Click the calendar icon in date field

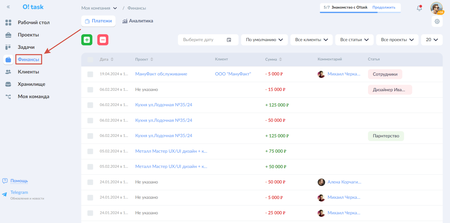click(x=229, y=40)
